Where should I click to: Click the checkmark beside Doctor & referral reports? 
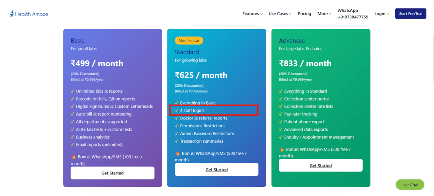(x=177, y=118)
